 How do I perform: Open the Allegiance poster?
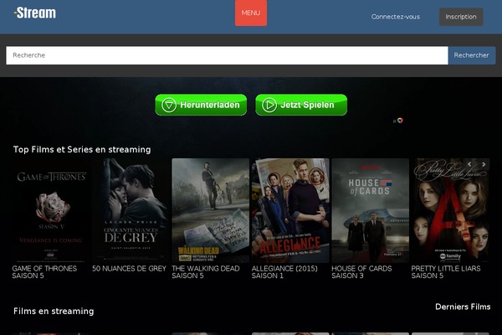[290, 210]
